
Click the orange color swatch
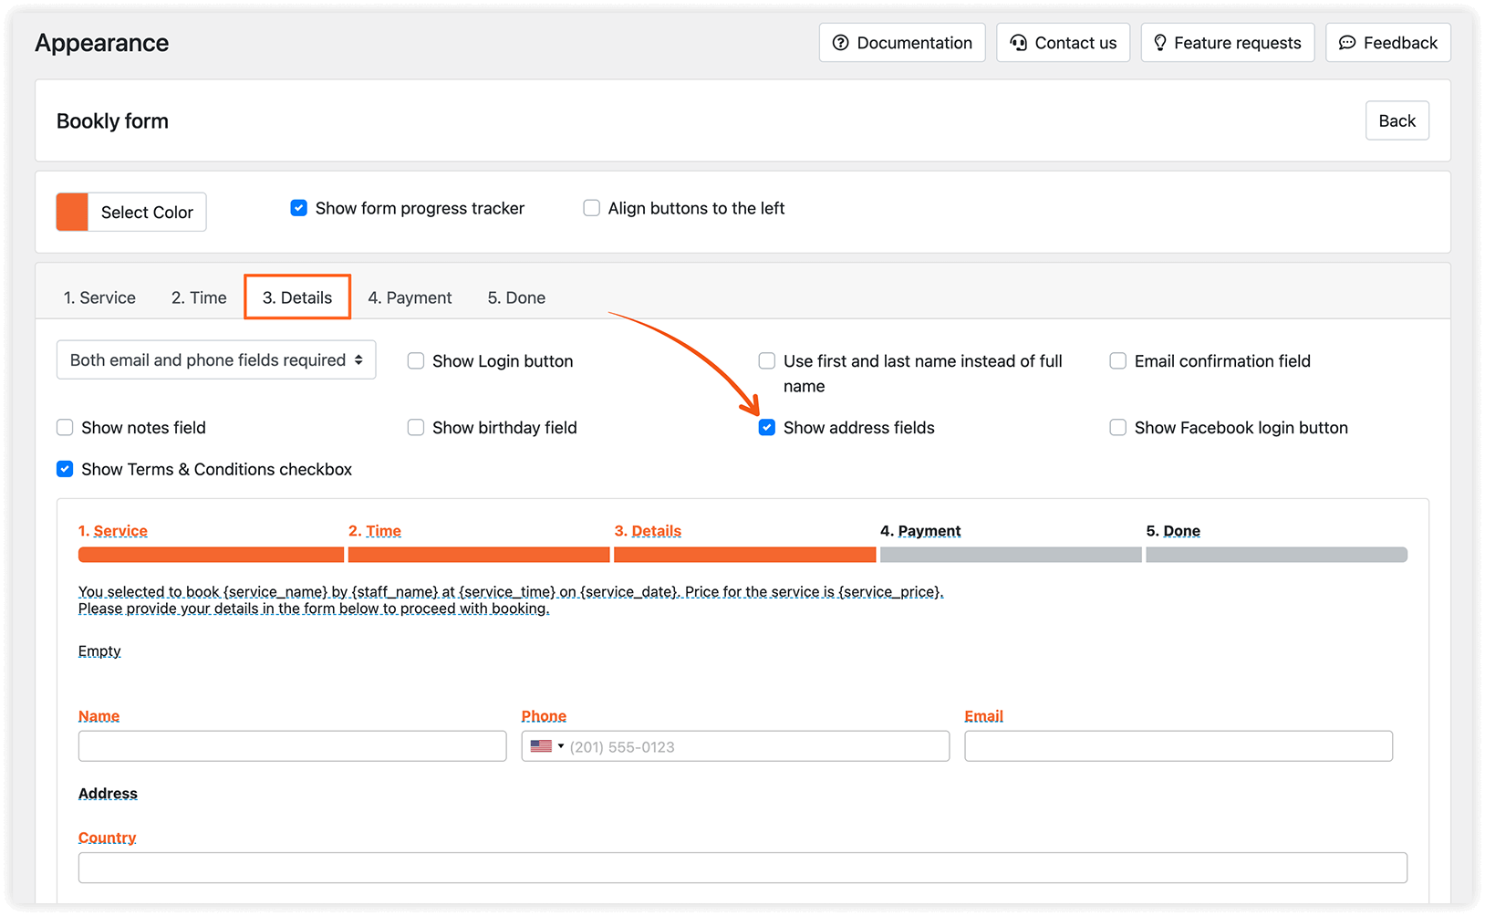(x=72, y=212)
